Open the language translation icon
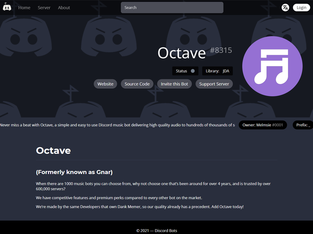Viewport: 313px width, 234px height. tap(285, 7)
